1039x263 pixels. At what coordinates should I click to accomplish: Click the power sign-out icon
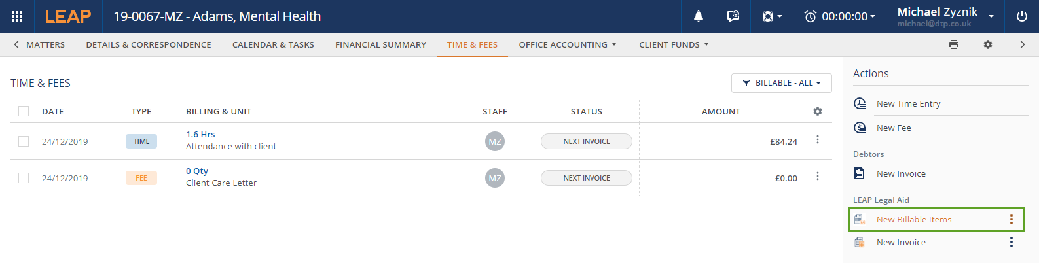point(1021,16)
